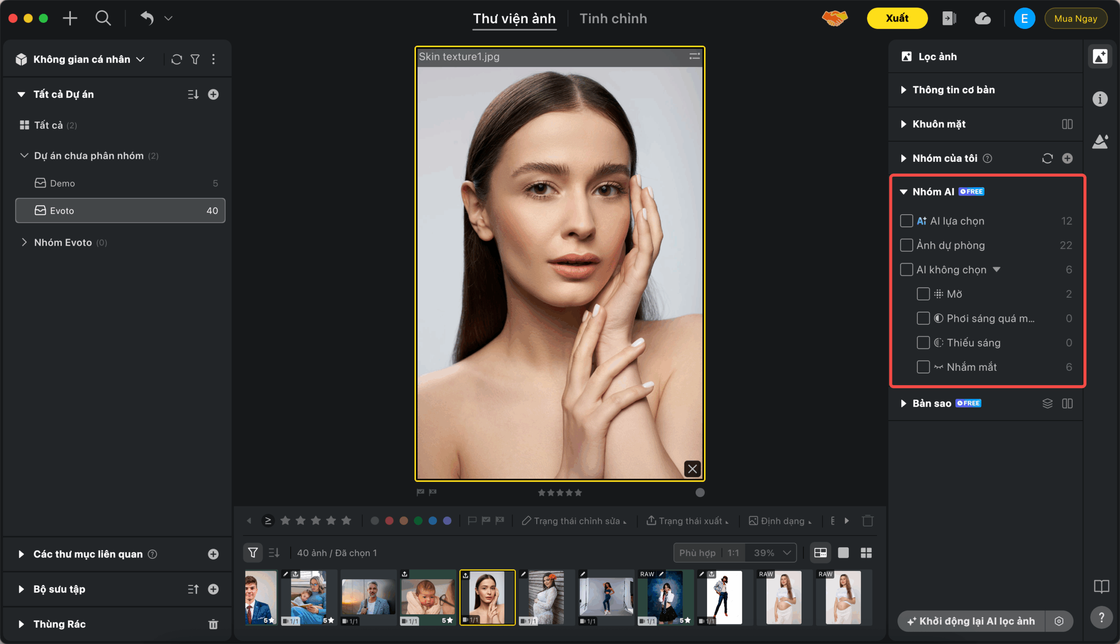Click Khởi động lại AI lọc ảnh
The image size is (1120, 644).
pos(971,621)
